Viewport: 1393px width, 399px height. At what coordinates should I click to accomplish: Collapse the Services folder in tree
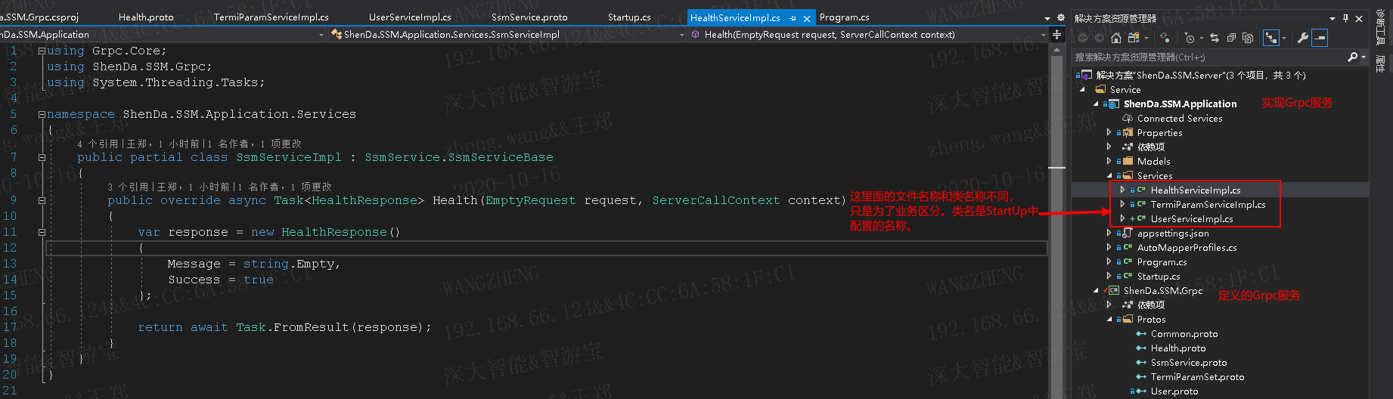pos(1109,175)
